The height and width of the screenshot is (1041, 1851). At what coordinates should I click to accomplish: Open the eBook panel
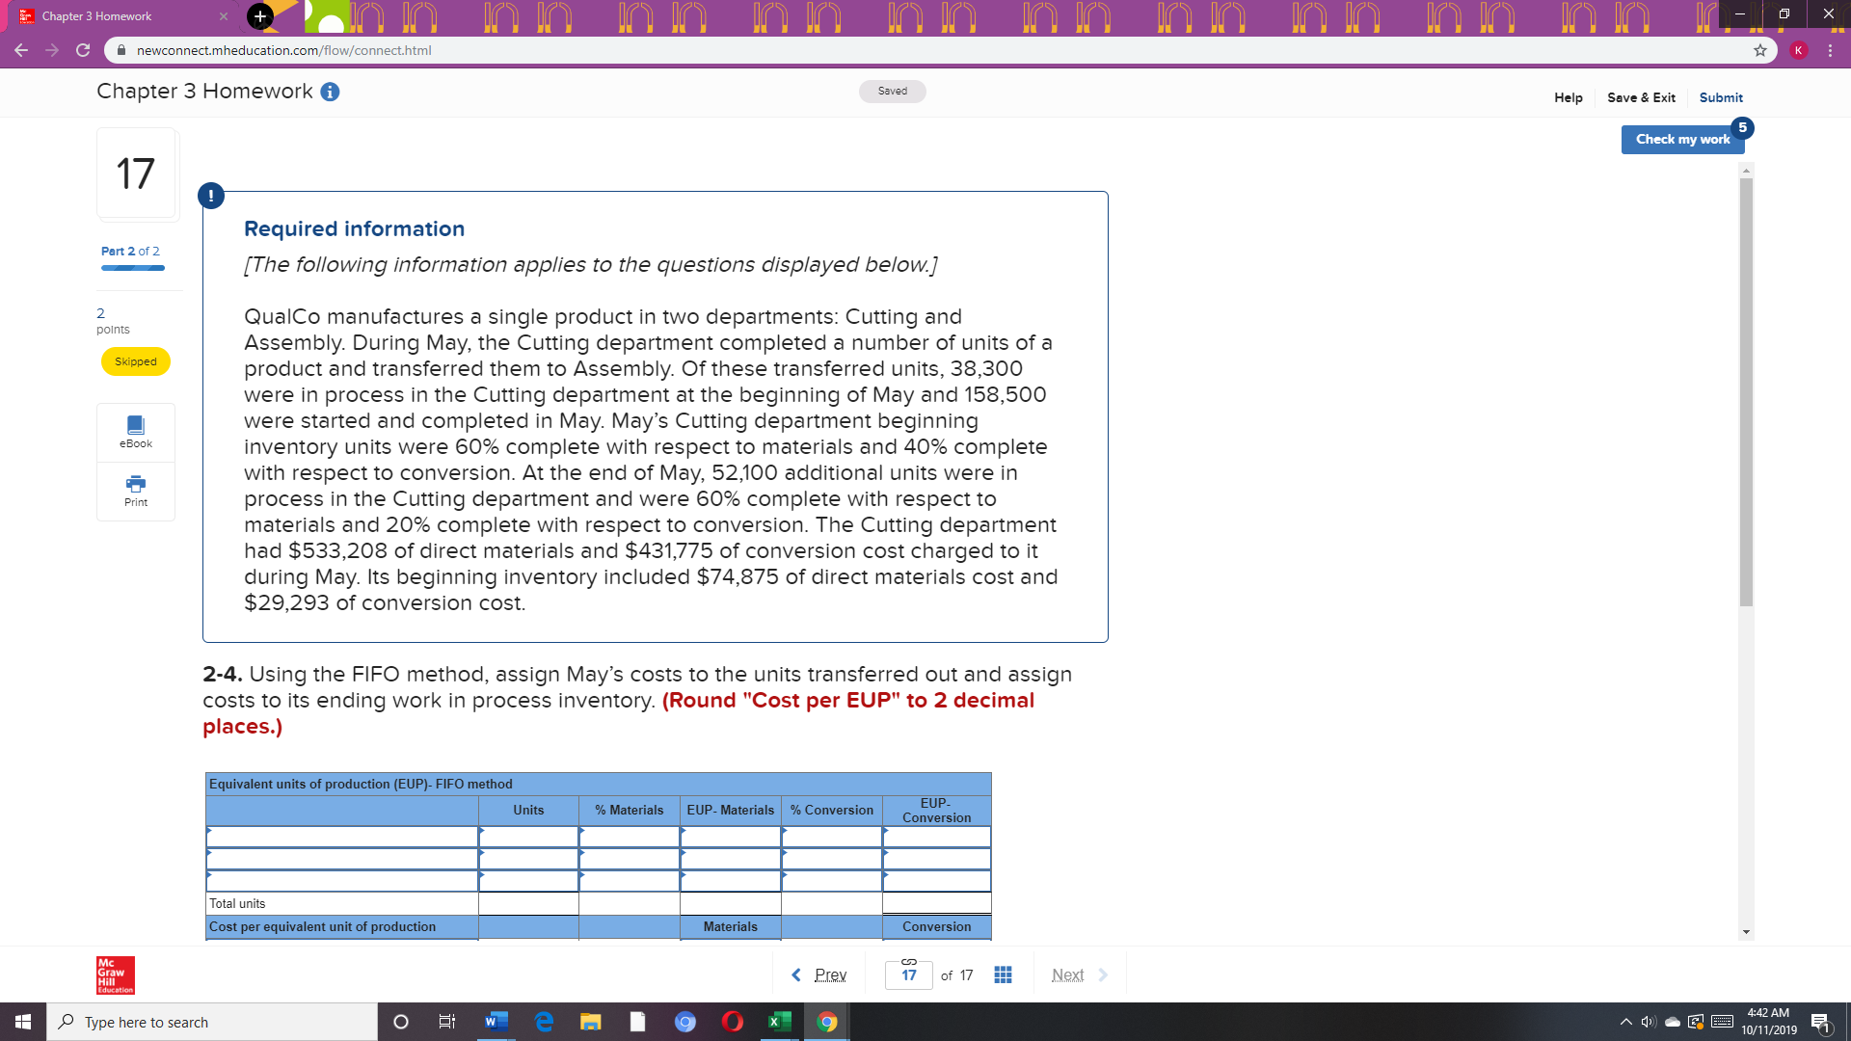point(135,432)
